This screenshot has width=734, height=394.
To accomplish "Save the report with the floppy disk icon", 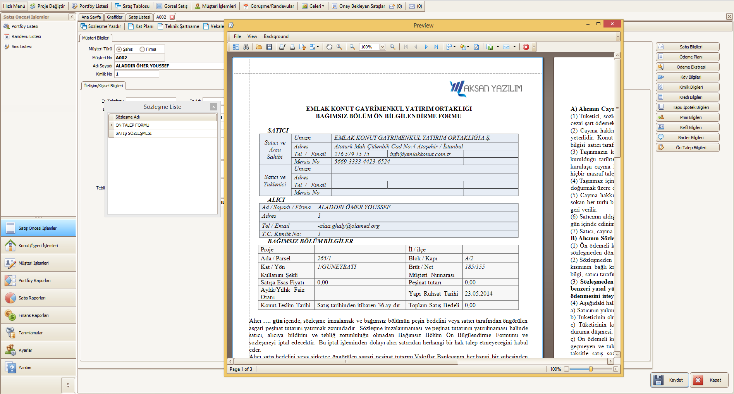I will [x=269, y=47].
